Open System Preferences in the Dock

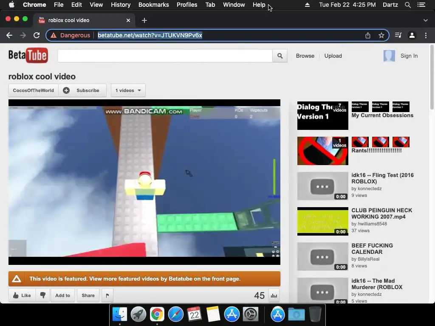click(x=251, y=315)
